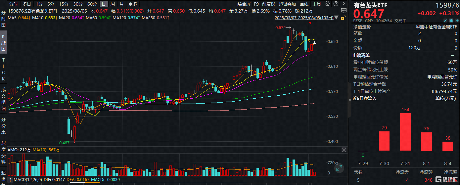460x185 pixels.
Task: Click the 净值走势 header
Action: (x=362, y=26)
